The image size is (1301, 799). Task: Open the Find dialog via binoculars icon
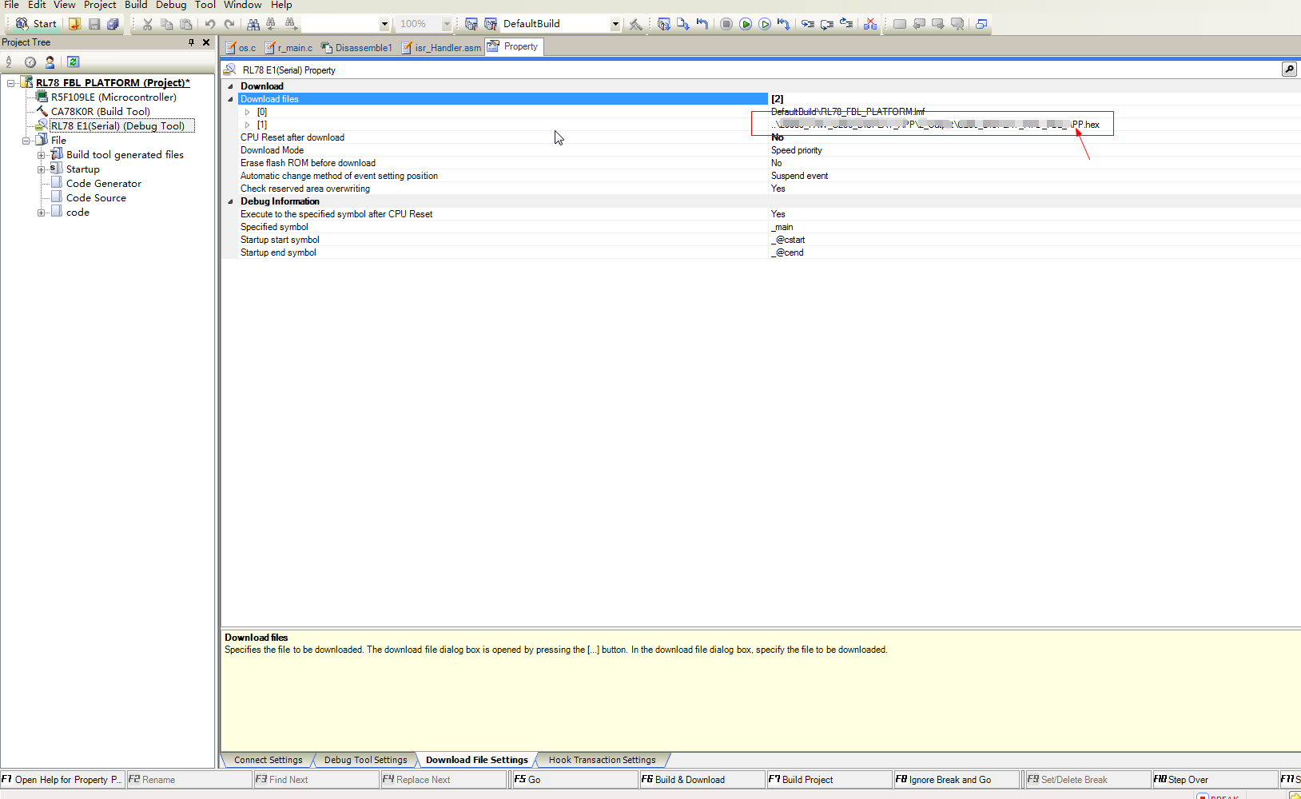(x=253, y=24)
